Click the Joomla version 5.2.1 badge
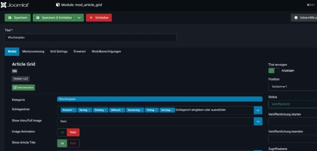Image resolution: width=317 pixels, height=151 pixels. coord(311,5)
